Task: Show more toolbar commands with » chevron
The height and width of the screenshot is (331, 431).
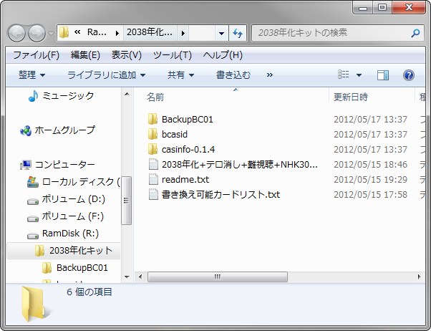Action: click(x=270, y=75)
